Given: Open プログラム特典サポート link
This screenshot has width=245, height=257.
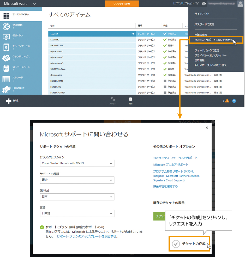Looking at the screenshot, I should (x=177, y=176).
